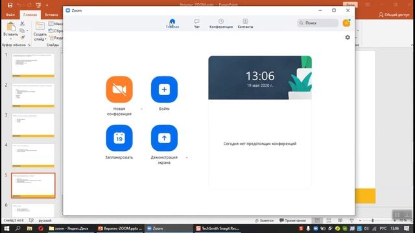Click the PowerPoint Undo icon
The height and width of the screenshot is (233, 415).
(x=19, y=5)
